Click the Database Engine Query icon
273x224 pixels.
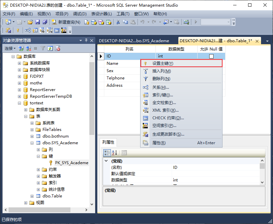pyautogui.click(x=87, y=22)
